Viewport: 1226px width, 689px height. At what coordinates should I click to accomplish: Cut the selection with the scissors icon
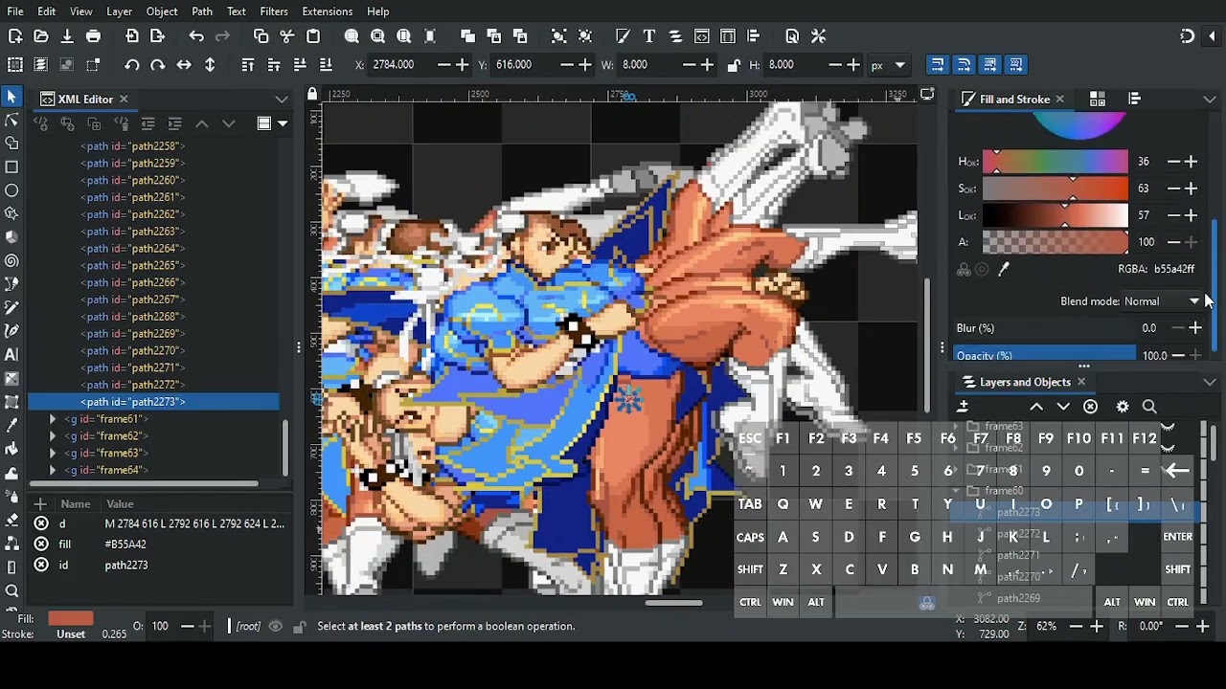pos(287,36)
